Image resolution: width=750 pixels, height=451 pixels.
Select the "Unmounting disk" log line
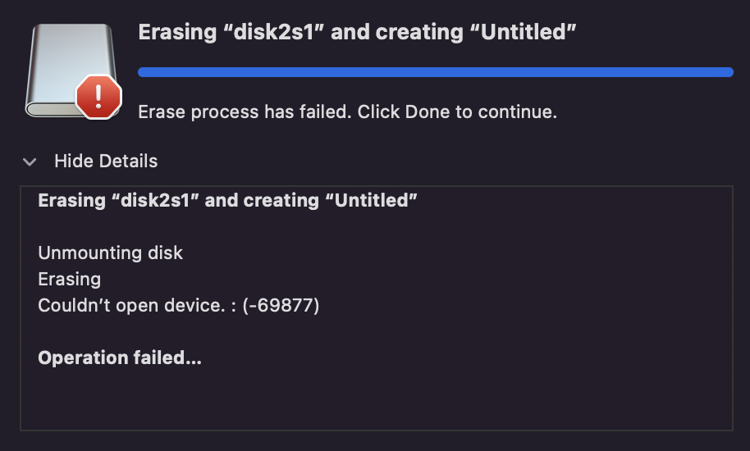[x=110, y=253]
